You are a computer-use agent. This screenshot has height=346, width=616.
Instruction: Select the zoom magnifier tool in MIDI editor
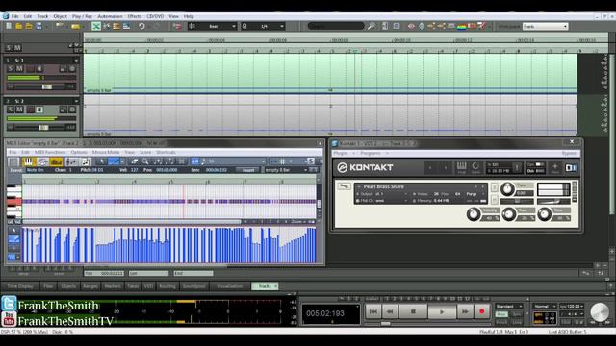click(145, 161)
